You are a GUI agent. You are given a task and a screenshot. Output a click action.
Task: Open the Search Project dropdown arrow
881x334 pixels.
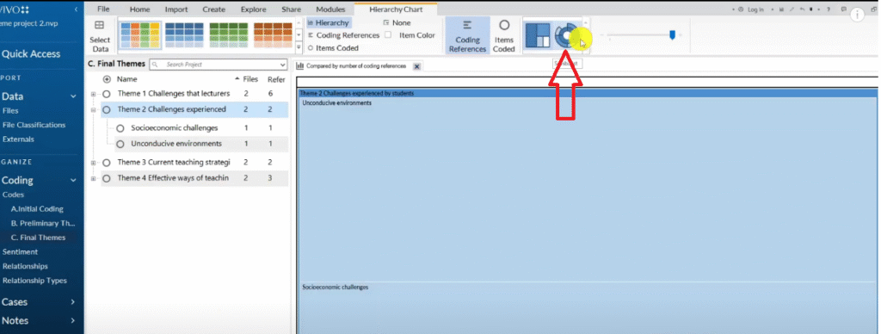point(282,65)
